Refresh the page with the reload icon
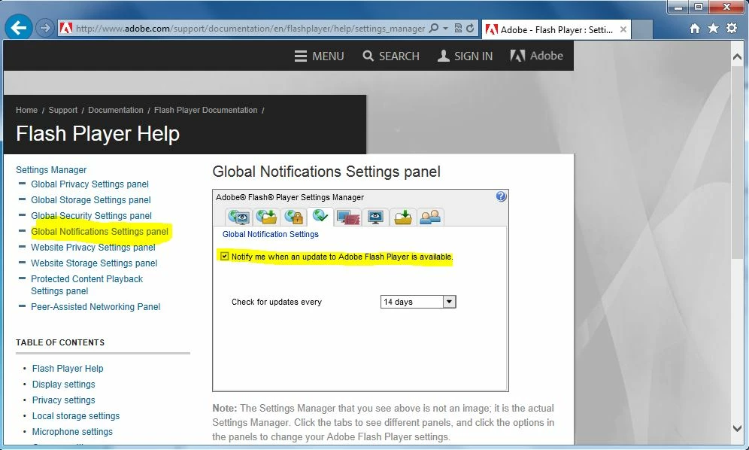749x450 pixels. pyautogui.click(x=470, y=28)
